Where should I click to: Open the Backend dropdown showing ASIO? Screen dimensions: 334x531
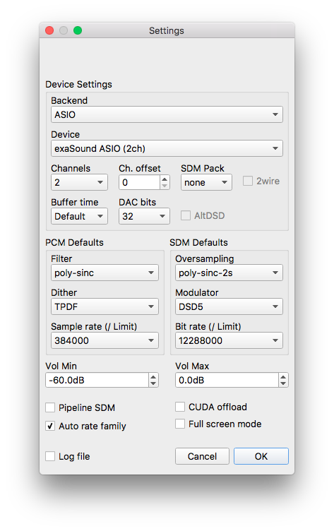pyautogui.click(x=167, y=114)
